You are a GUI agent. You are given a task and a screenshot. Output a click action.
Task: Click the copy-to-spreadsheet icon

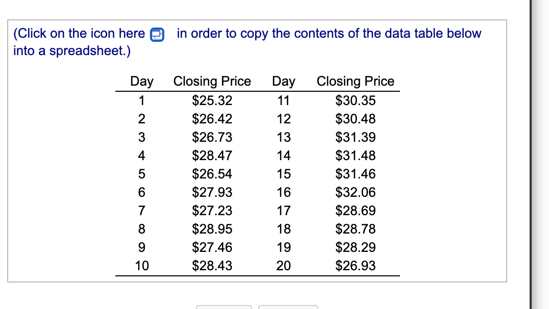point(157,35)
